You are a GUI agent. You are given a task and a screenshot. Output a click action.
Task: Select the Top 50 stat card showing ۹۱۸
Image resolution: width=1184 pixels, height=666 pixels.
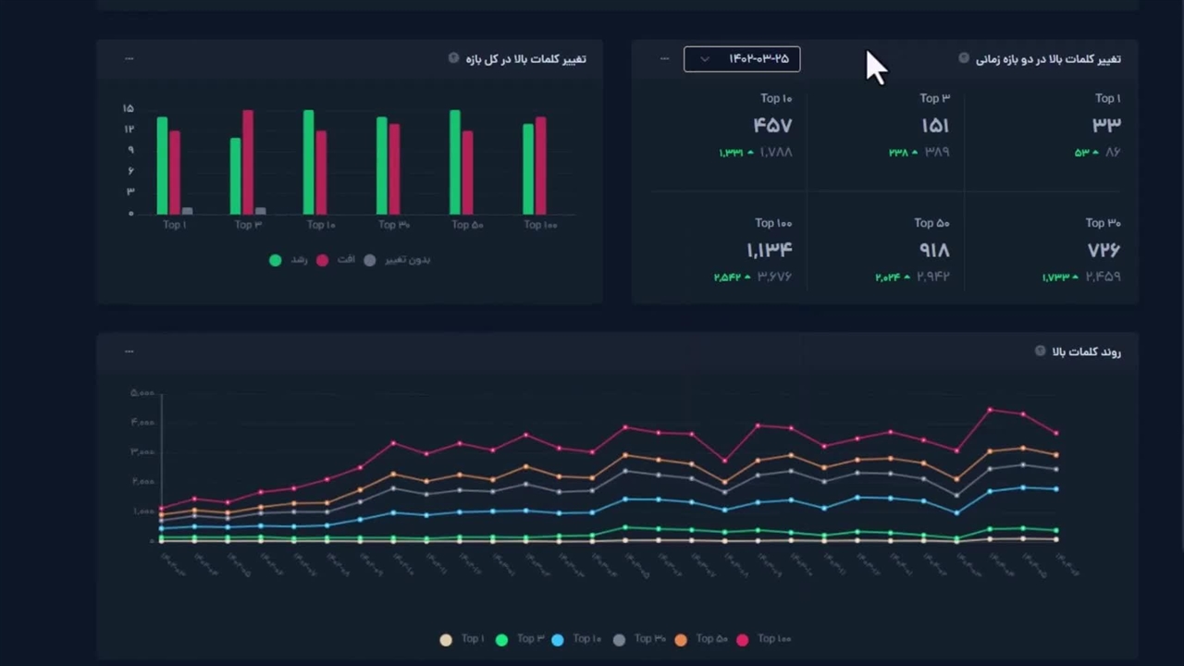click(x=934, y=250)
